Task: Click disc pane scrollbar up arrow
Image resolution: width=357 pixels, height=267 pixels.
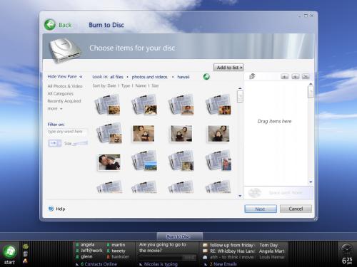Action: pyautogui.click(x=311, y=84)
